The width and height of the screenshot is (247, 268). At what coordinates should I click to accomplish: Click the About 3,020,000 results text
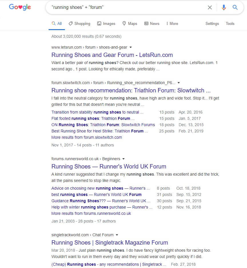pos(86,36)
